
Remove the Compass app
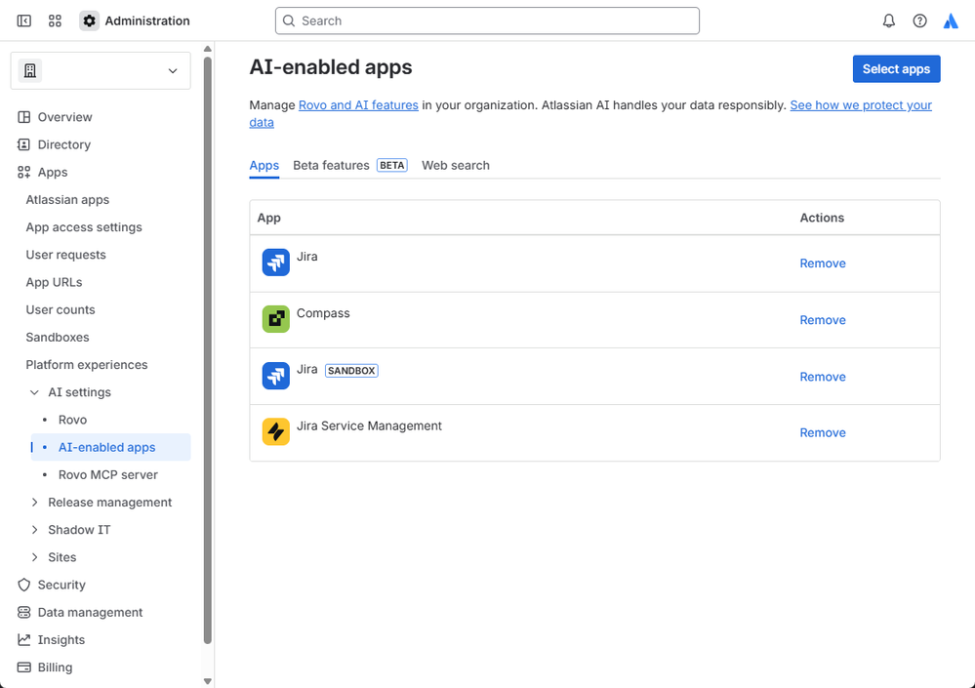coord(823,319)
